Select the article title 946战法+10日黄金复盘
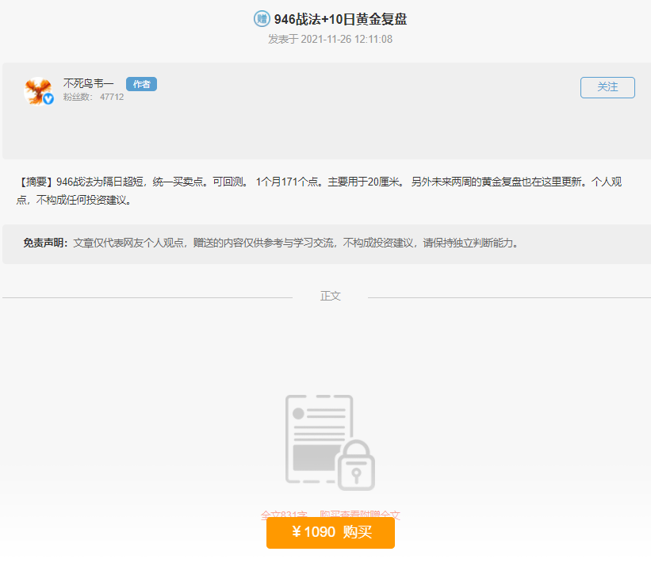The width and height of the screenshot is (651, 563). coord(336,17)
